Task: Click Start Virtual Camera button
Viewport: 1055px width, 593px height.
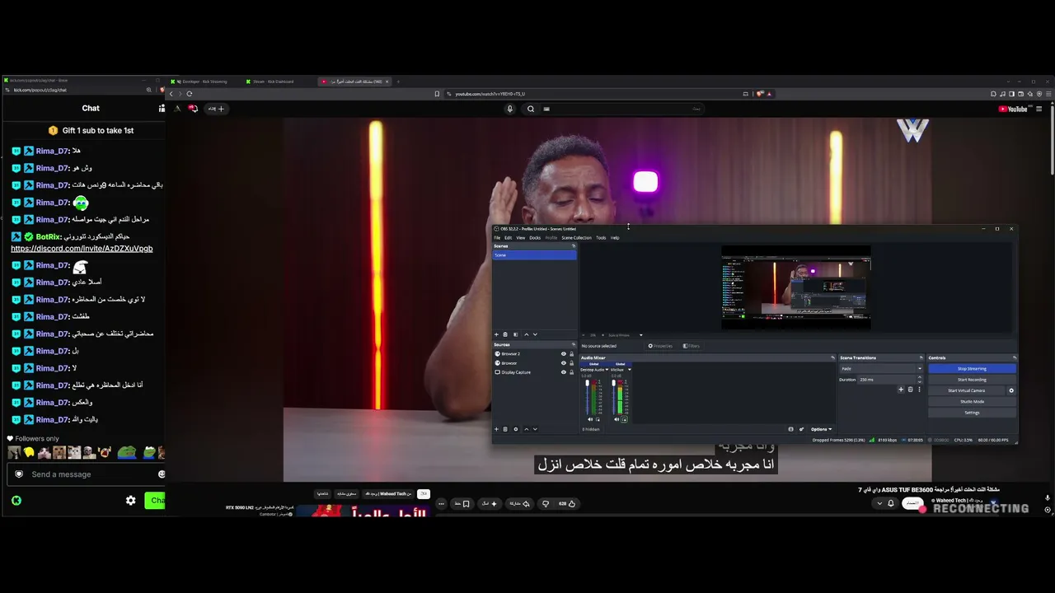Action: coord(967,390)
